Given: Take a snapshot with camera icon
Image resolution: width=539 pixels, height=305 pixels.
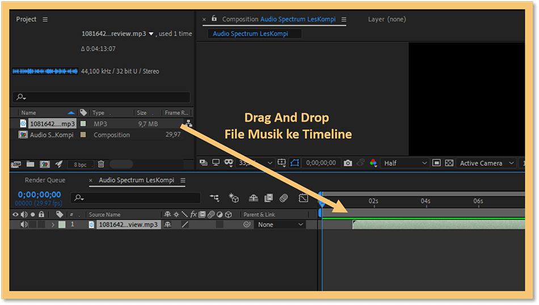Looking at the screenshot, I should (x=348, y=163).
